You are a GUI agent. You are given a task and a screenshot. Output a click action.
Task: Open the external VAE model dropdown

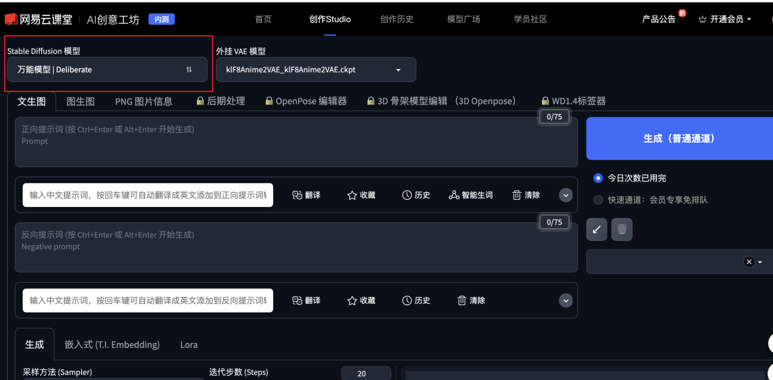pyautogui.click(x=316, y=70)
